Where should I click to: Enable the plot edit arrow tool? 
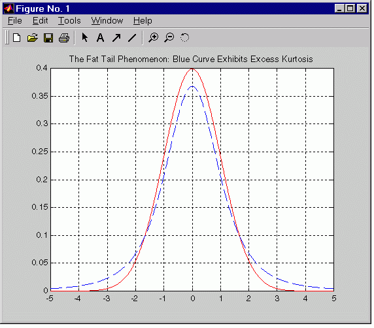click(x=85, y=38)
